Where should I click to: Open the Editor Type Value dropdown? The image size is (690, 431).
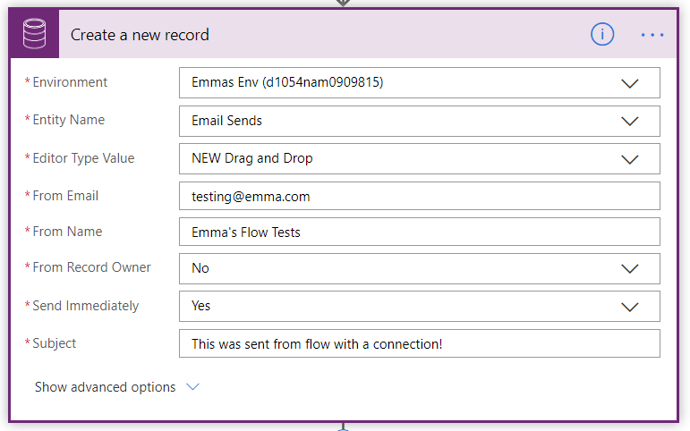point(629,159)
